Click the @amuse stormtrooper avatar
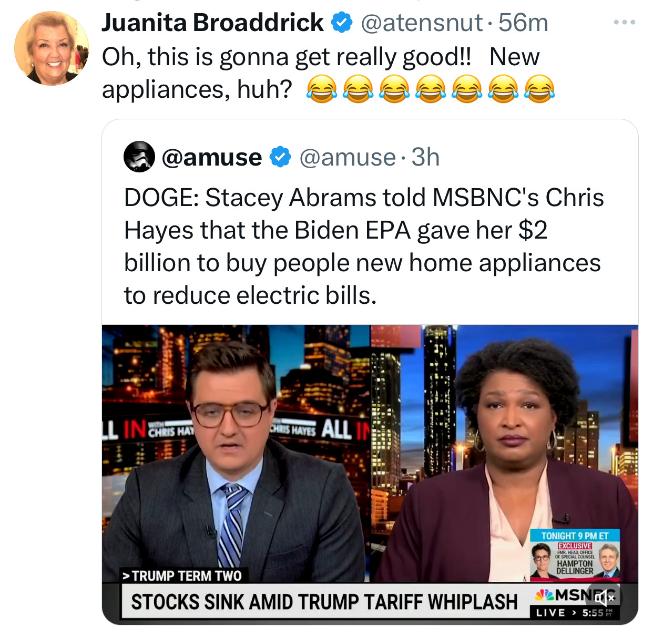The width and height of the screenshot is (653, 637). (x=139, y=157)
